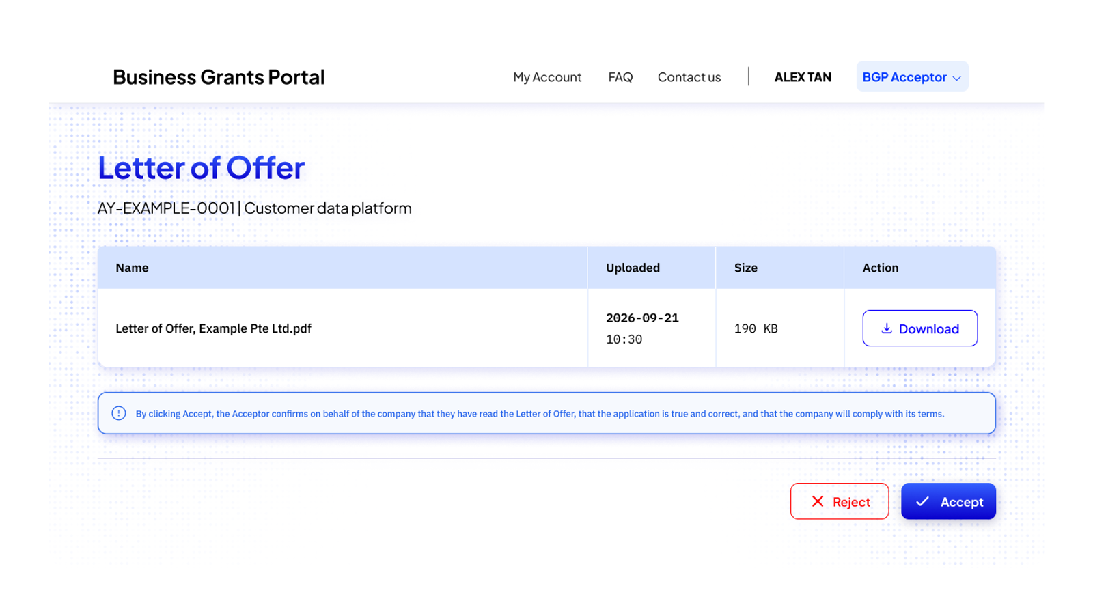This screenshot has height=616, width=1093.
Task: Select the file name Letter of Offer, Example Pte Ltd.pdf
Action: coord(213,328)
